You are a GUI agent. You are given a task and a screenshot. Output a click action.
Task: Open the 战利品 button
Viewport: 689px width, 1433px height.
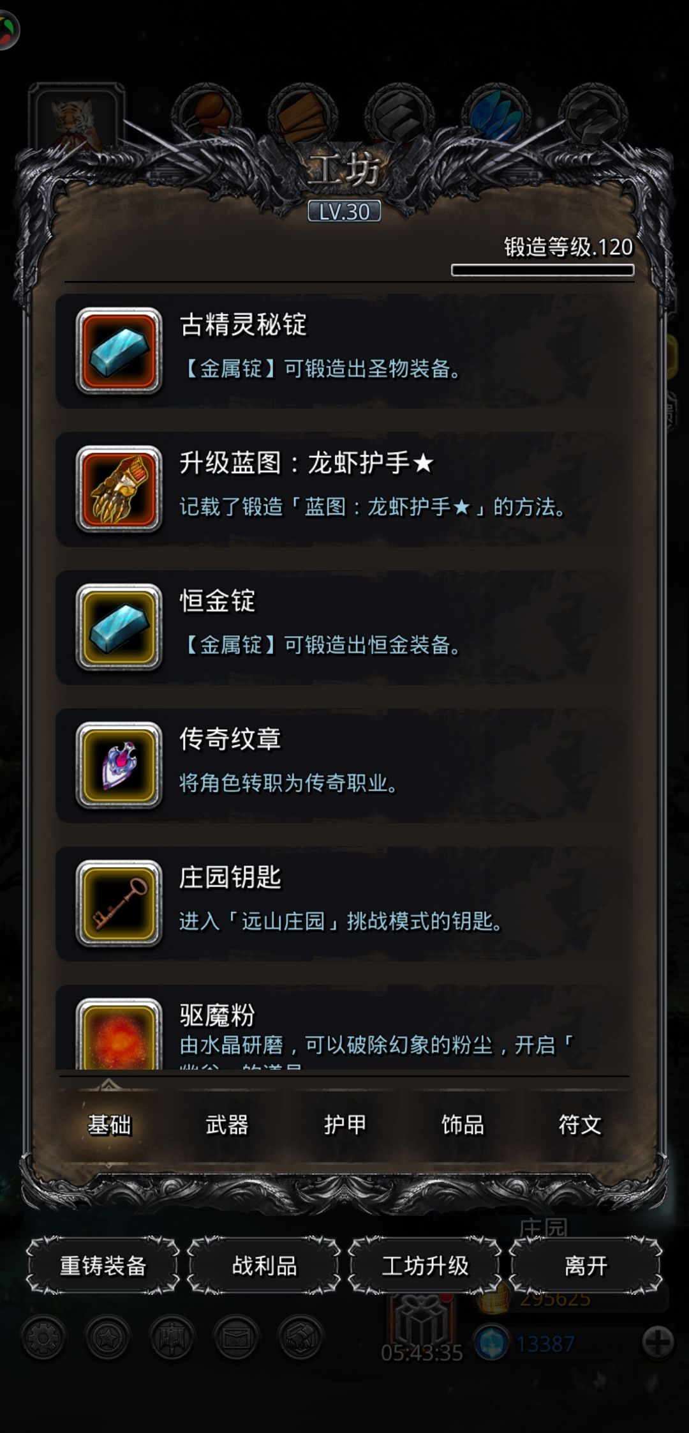[x=264, y=1265]
